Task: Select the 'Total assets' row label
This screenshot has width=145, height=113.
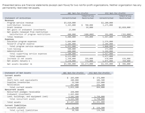Action: pos(14,102)
